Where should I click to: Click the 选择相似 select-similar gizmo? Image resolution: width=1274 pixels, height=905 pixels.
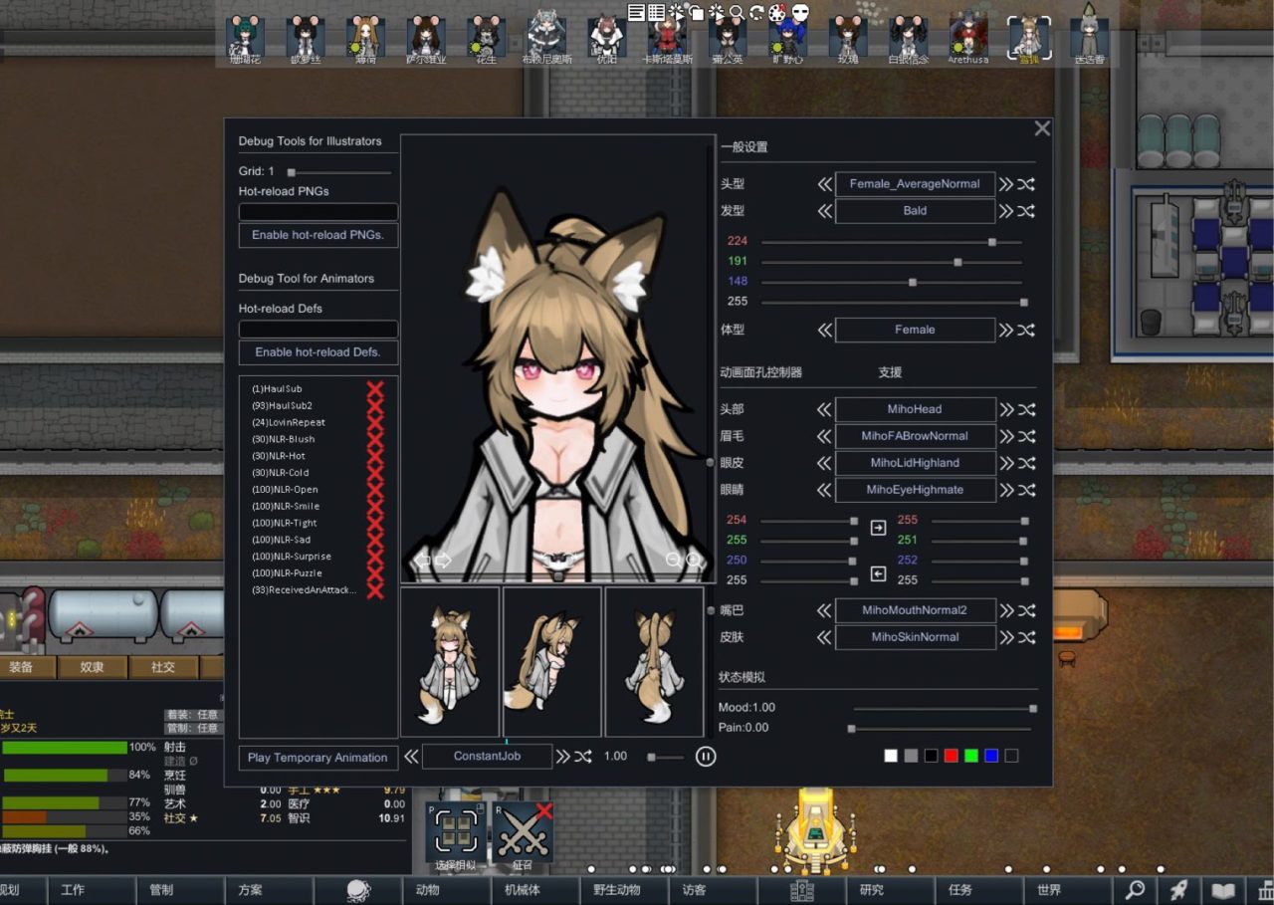456,831
